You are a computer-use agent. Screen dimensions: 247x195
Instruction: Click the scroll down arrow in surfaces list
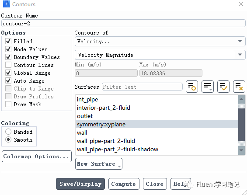241,150
